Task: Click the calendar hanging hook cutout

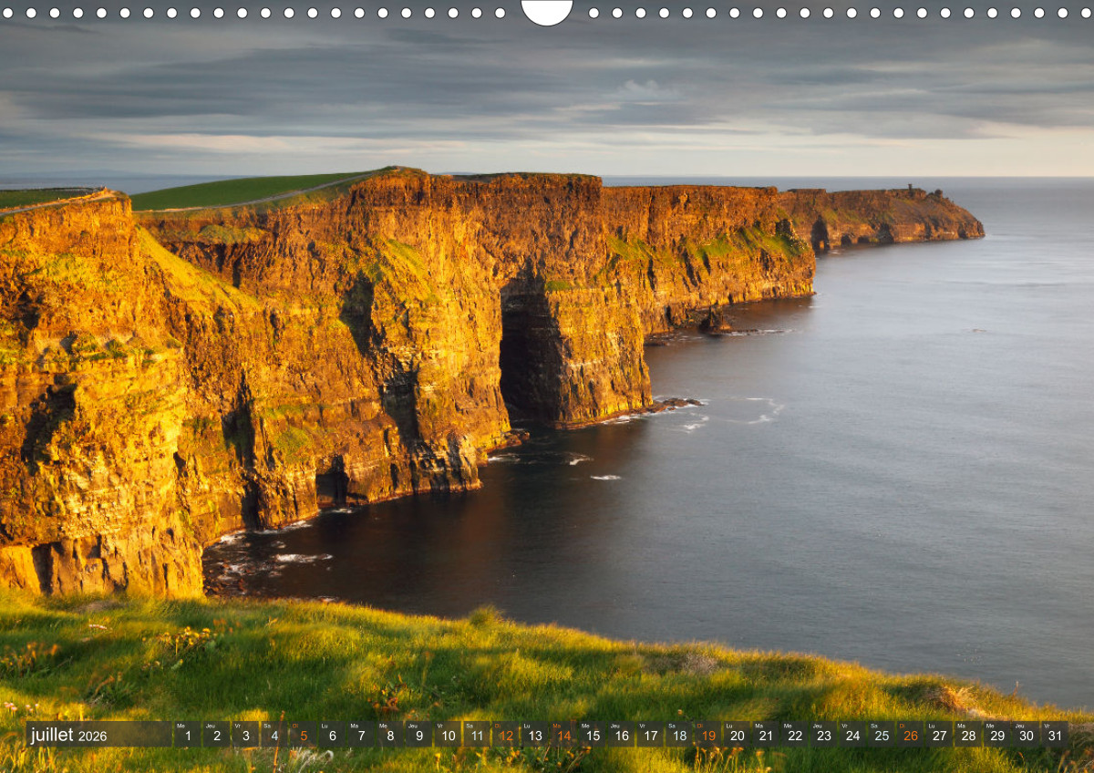Action: click(x=547, y=11)
